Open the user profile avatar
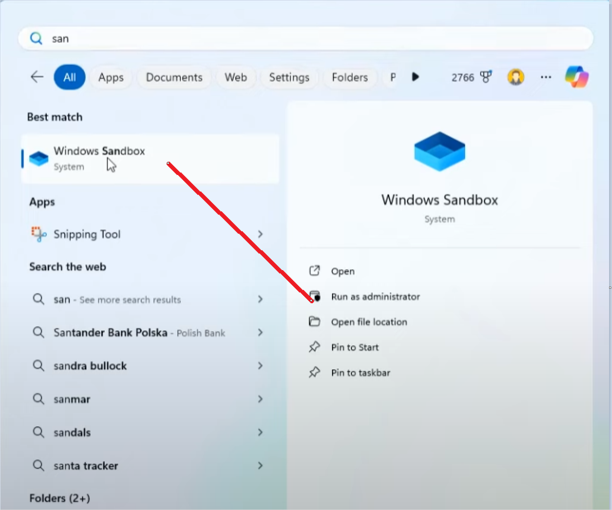The height and width of the screenshot is (510, 612). (516, 77)
